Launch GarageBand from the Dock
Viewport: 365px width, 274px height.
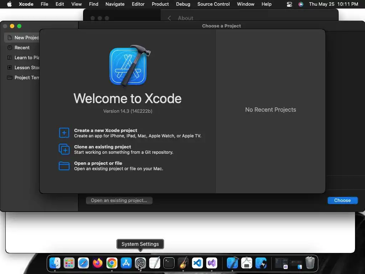183,263
